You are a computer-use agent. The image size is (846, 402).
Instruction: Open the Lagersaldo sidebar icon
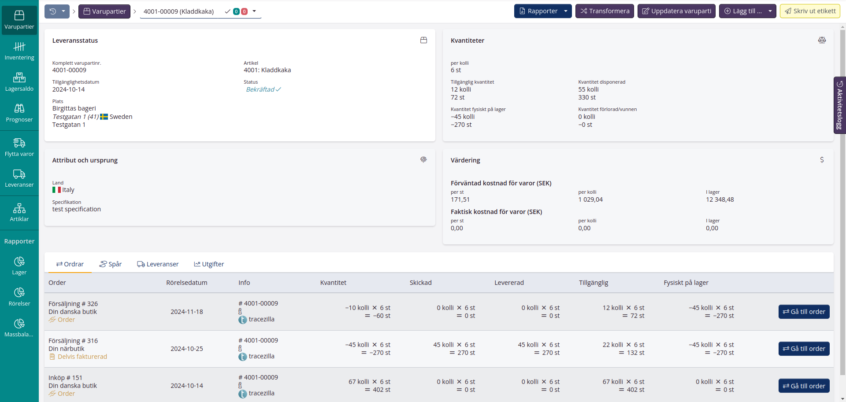tap(19, 82)
